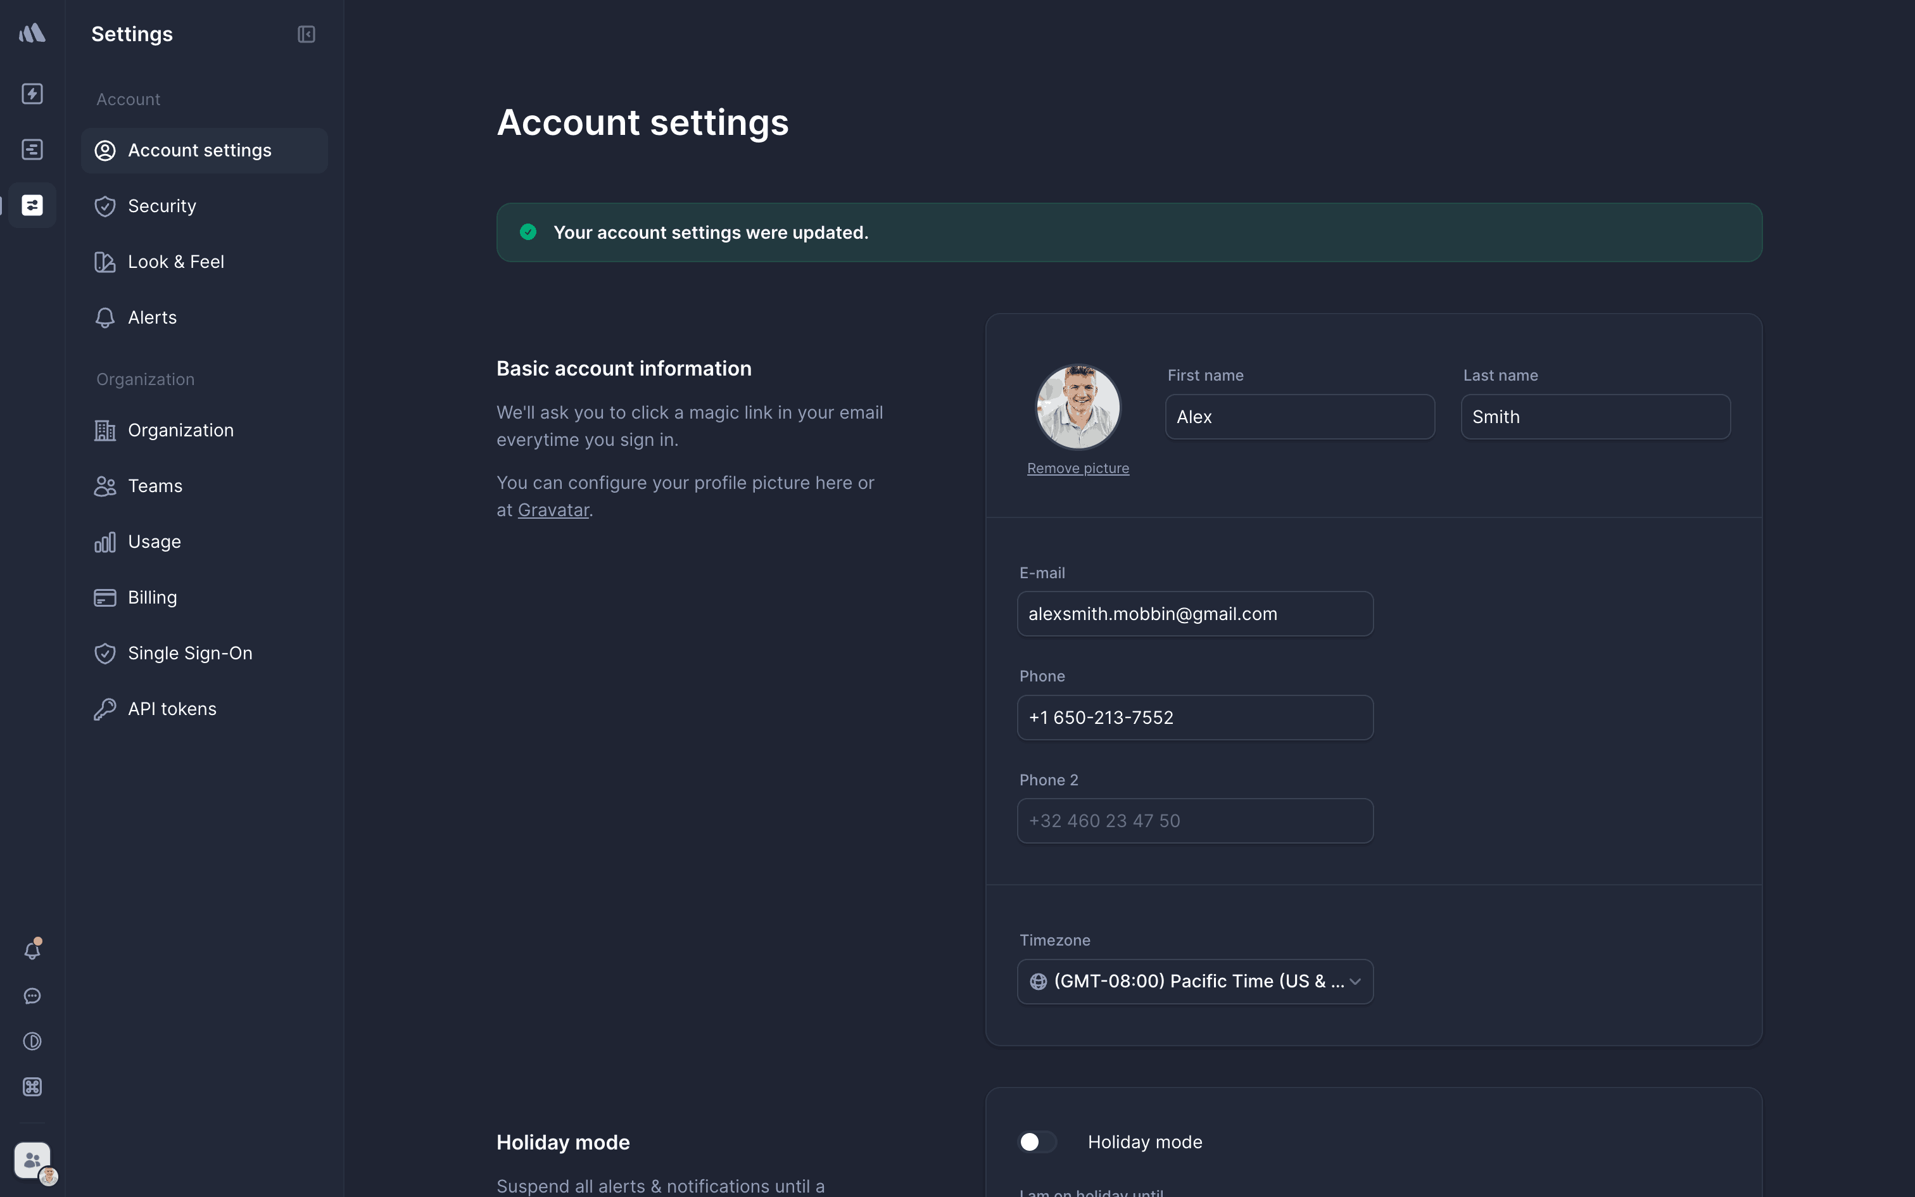Click the keyboard command shortcut icon

coord(32,1087)
